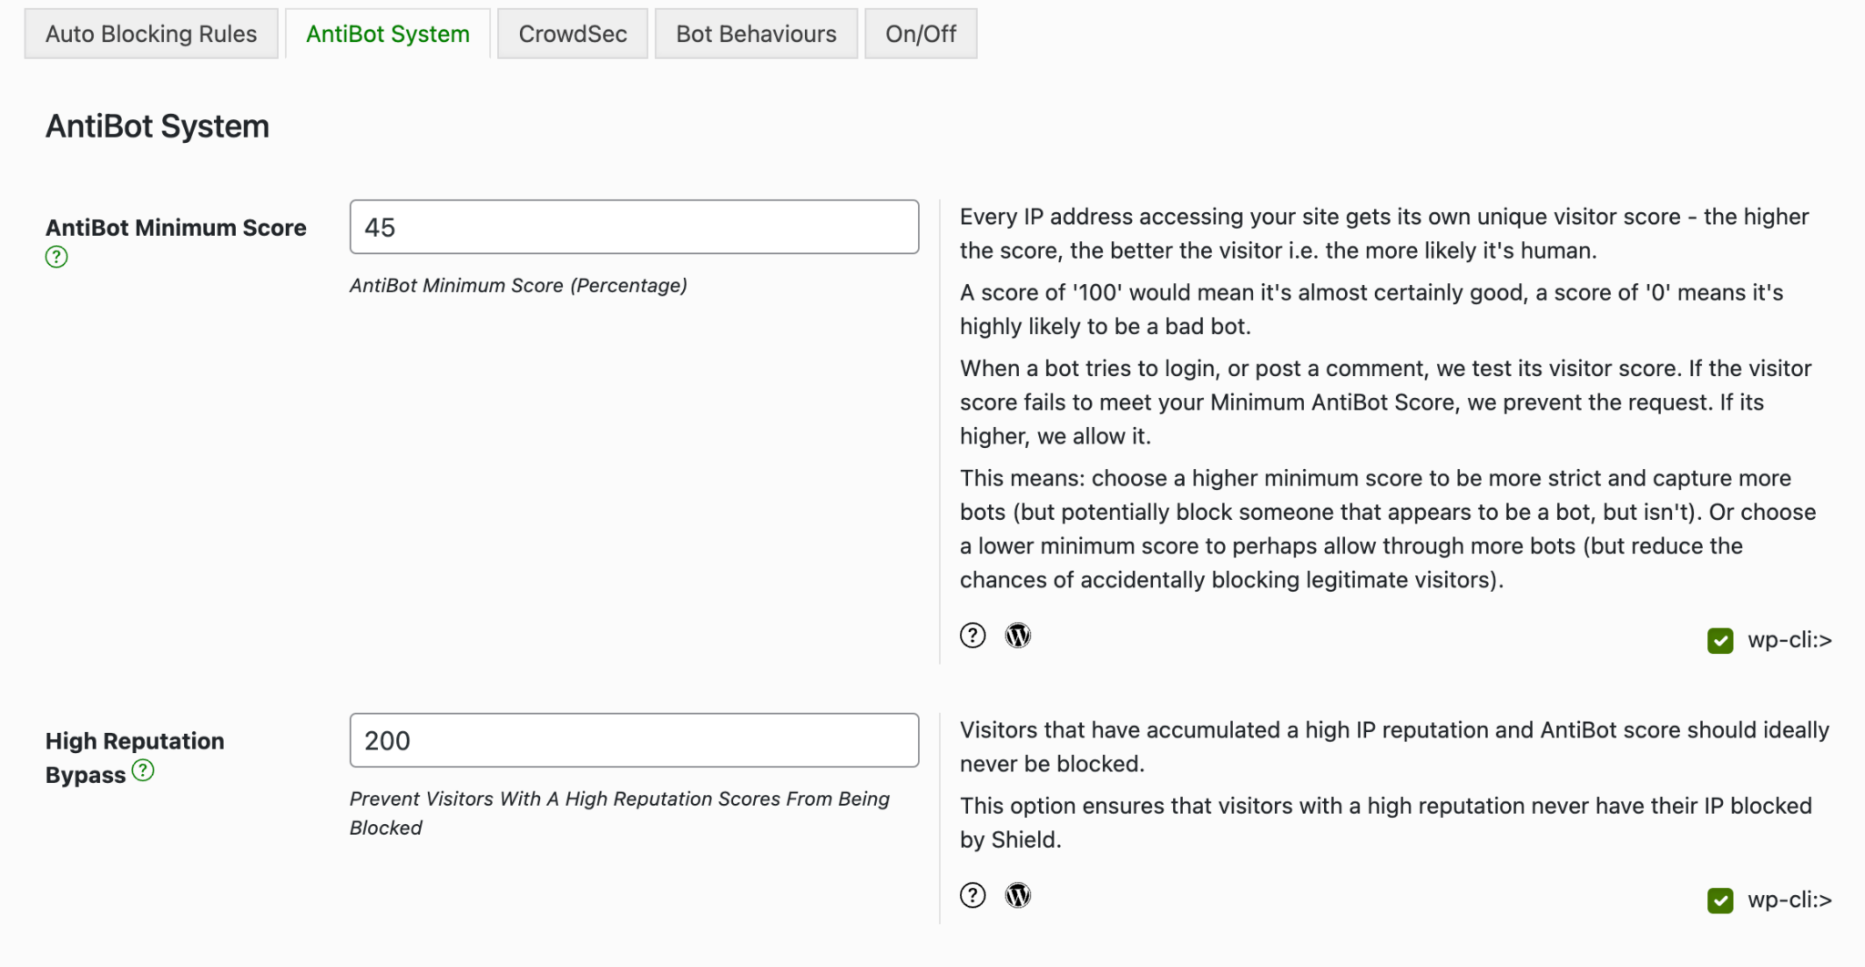
Task: Uncheck wp-cli box for High Reputation Bypass
Action: 1719,900
